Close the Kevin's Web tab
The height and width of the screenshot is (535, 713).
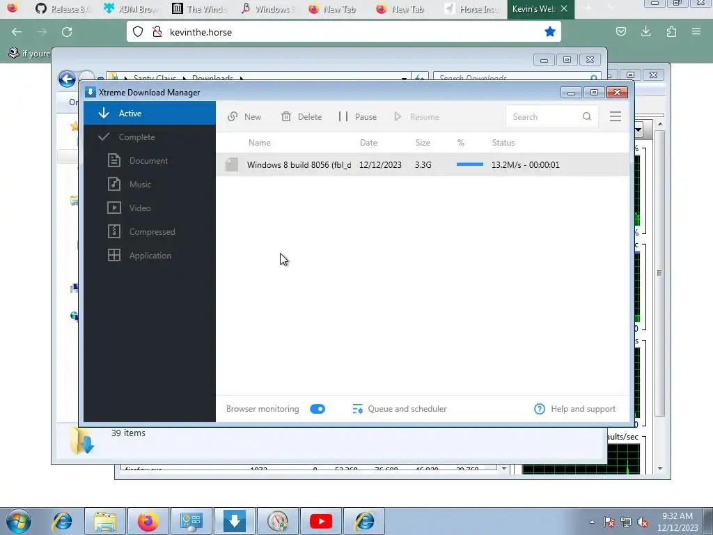(x=564, y=8)
